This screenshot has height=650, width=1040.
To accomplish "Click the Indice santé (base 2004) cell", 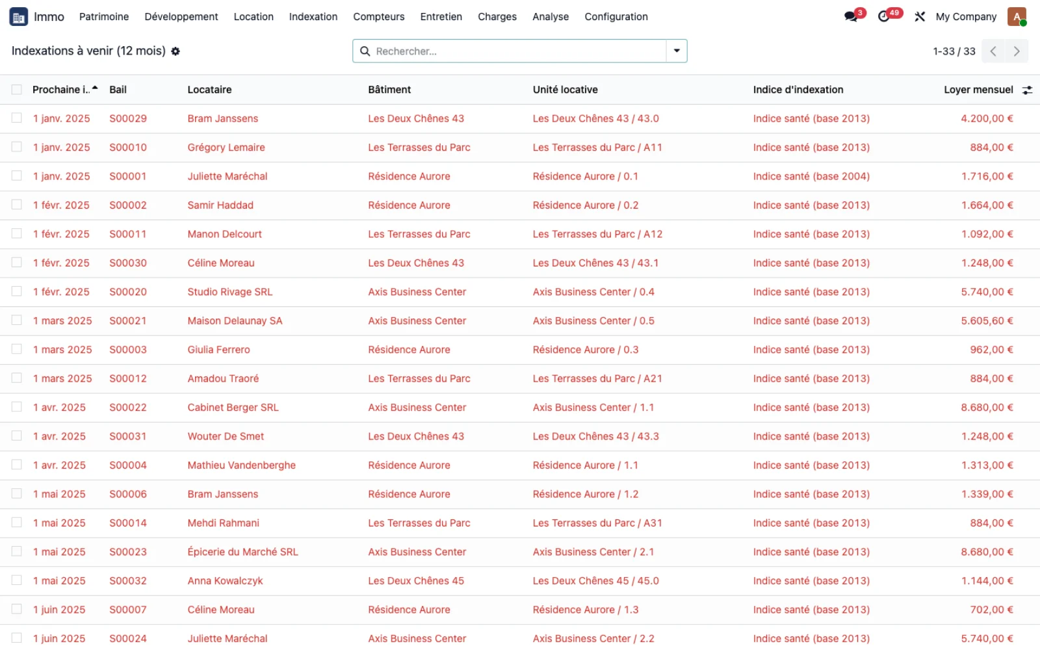I will pyautogui.click(x=811, y=176).
